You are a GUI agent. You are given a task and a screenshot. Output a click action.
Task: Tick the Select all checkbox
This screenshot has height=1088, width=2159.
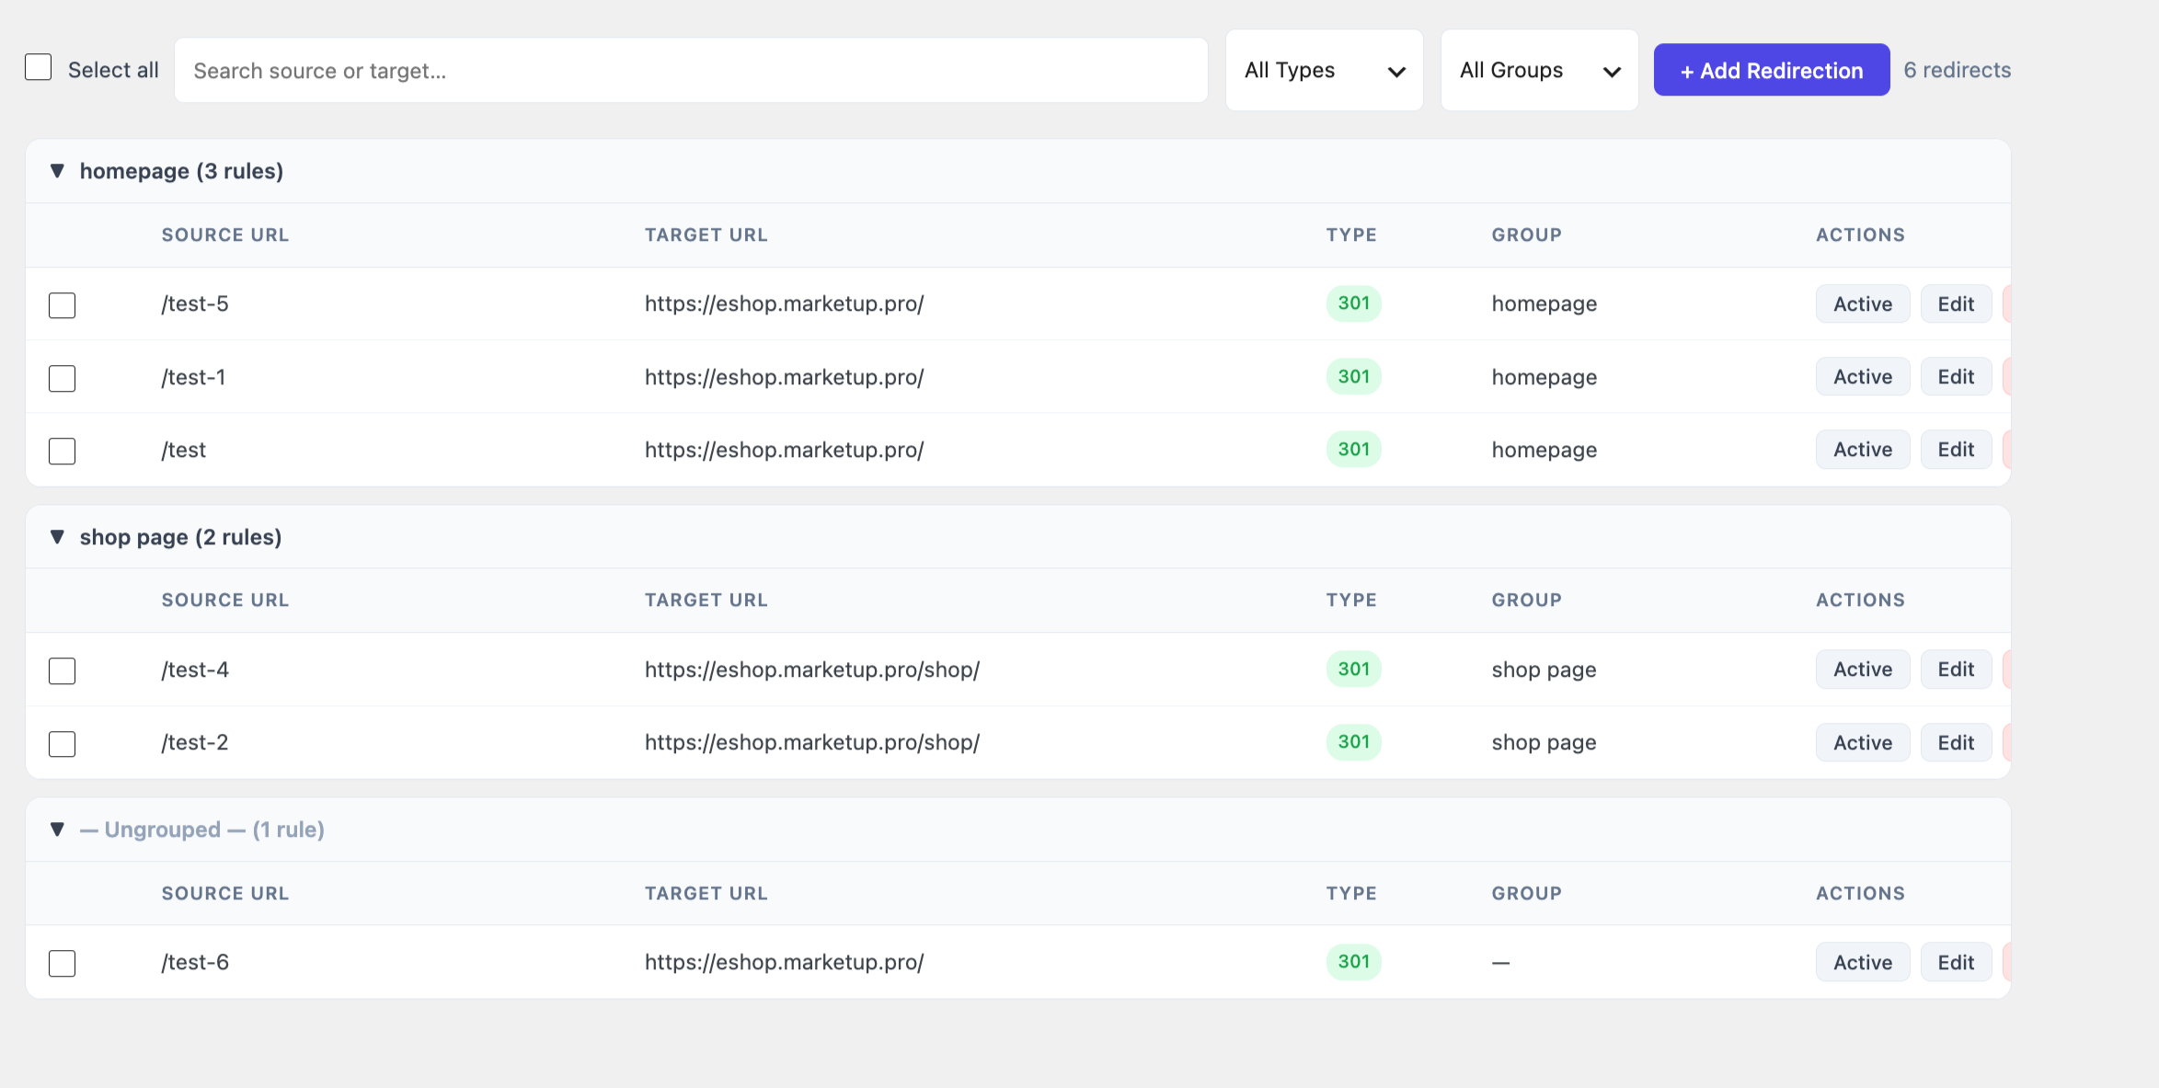[x=38, y=67]
